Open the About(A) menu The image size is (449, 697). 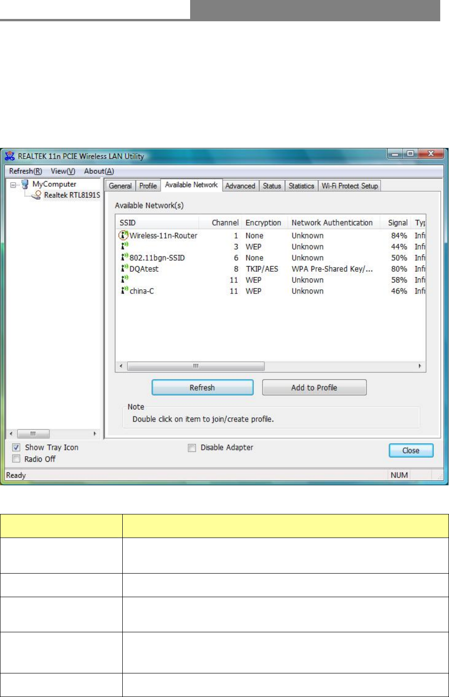(99, 171)
